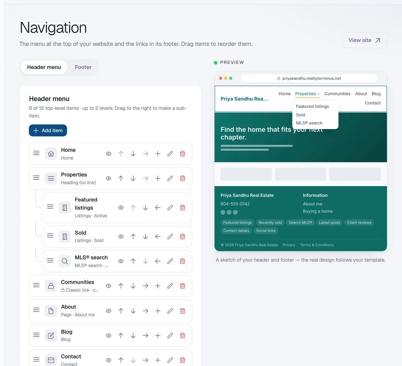This screenshot has width=402, height=366.
Task: Open Communities link in preview header
Action: [337, 94]
